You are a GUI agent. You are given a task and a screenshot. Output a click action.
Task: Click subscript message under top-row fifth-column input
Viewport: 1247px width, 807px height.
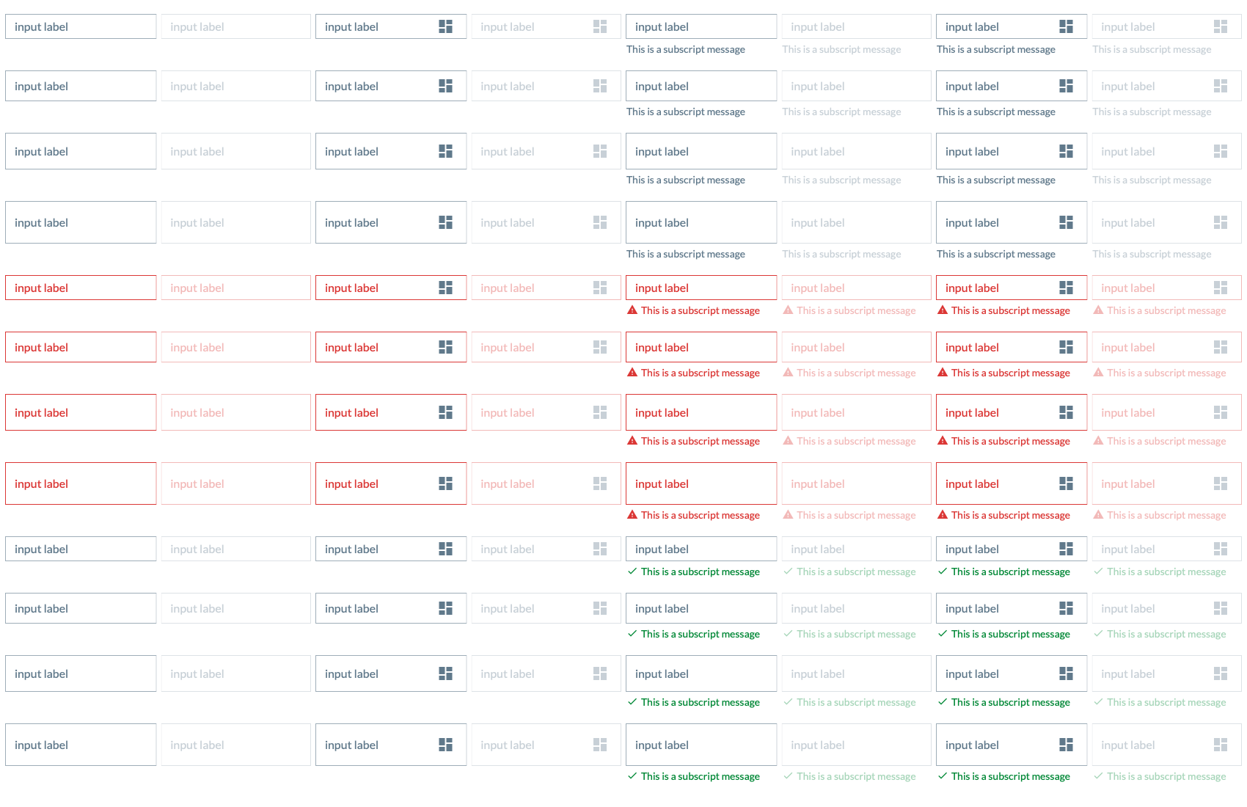click(686, 49)
